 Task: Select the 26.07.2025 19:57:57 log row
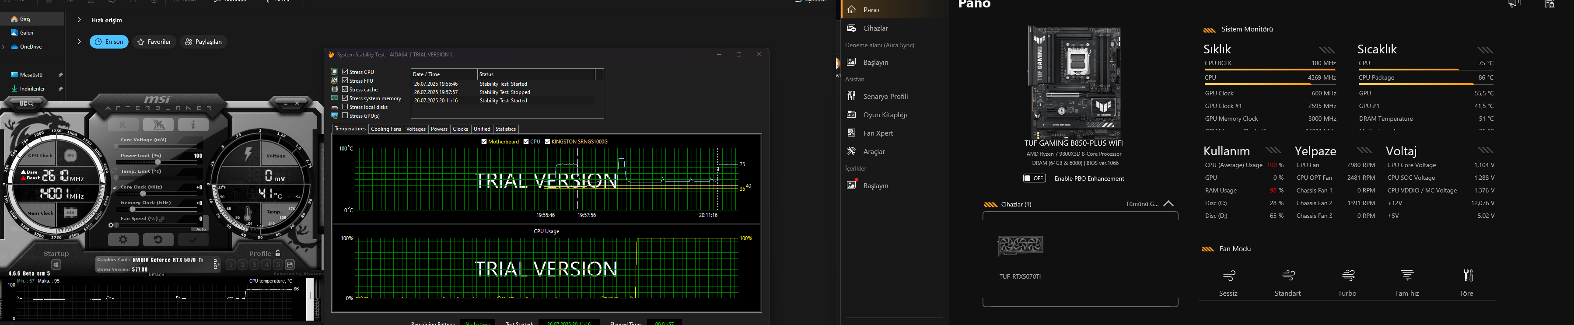pyautogui.click(x=504, y=92)
